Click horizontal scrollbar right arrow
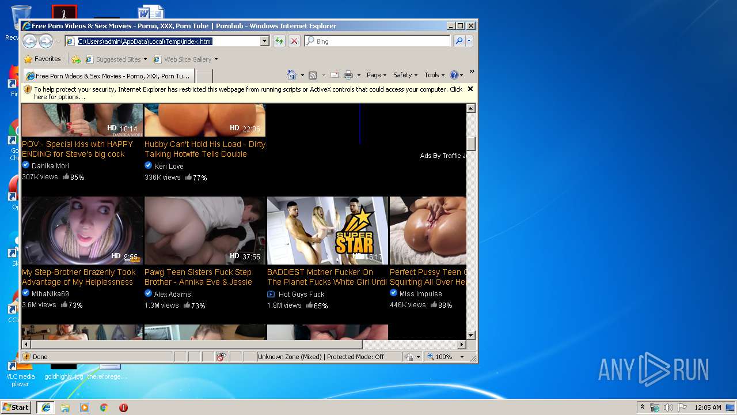The width and height of the screenshot is (737, 415). tap(461, 344)
